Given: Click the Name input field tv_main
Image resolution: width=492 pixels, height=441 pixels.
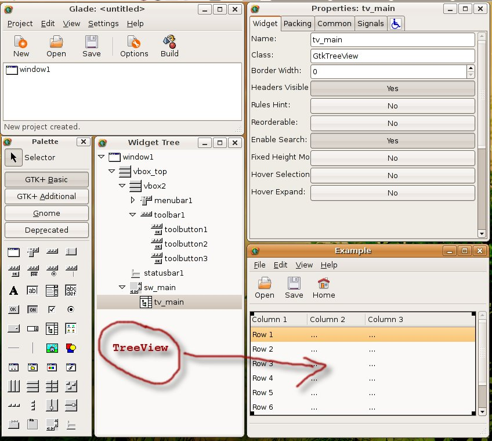Looking at the screenshot, I should tap(392, 39).
